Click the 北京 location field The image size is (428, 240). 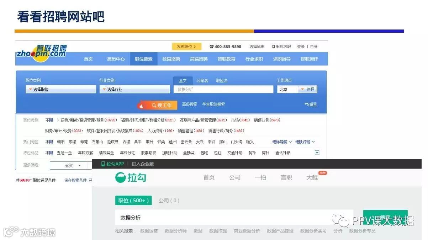pos(287,89)
